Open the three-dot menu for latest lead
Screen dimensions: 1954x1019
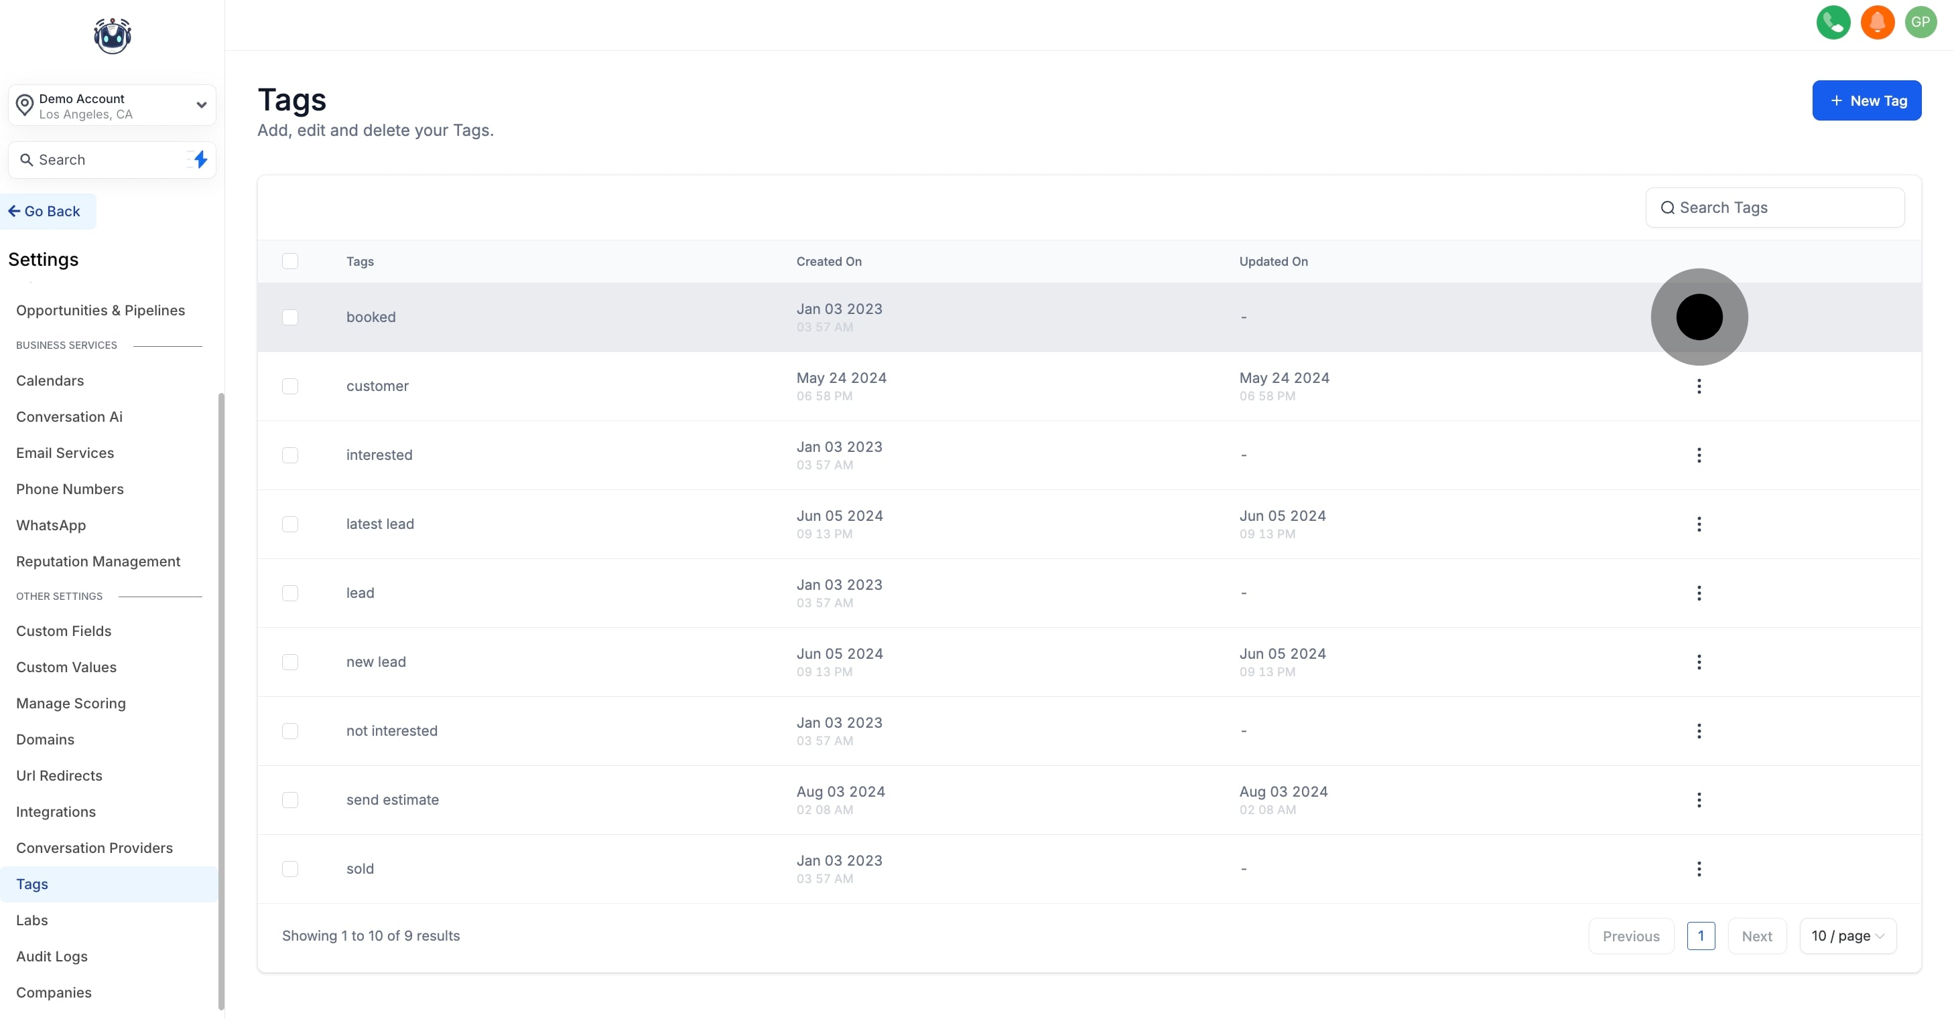(x=1699, y=524)
